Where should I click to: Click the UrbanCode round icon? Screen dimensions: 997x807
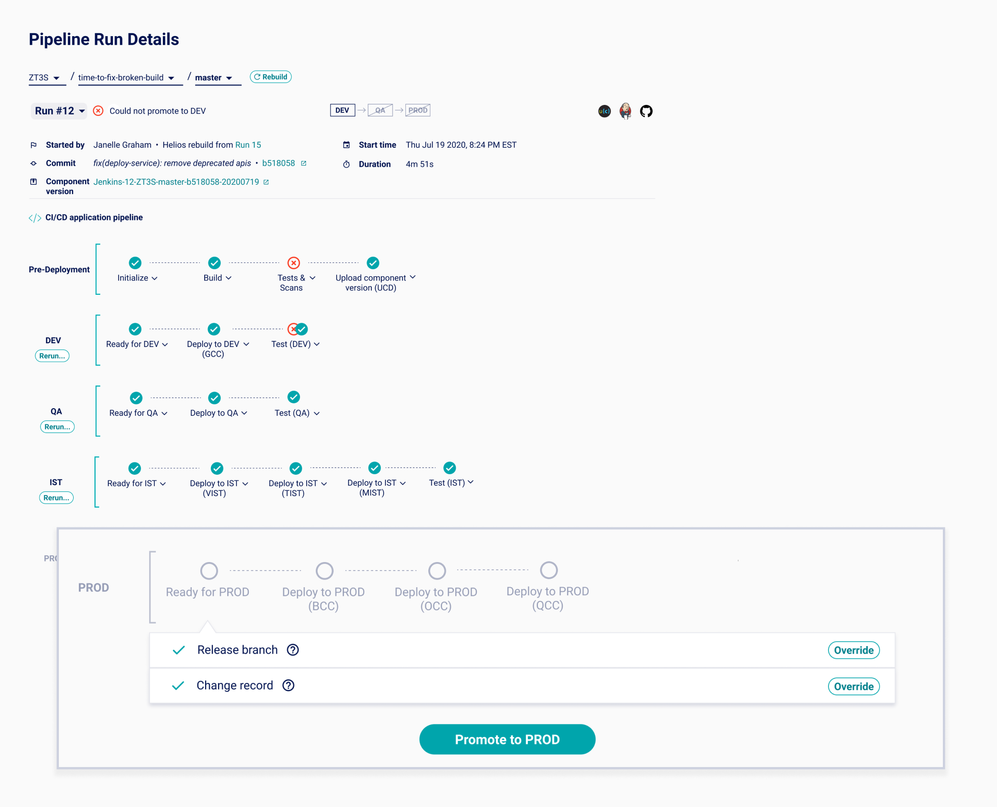click(x=604, y=111)
